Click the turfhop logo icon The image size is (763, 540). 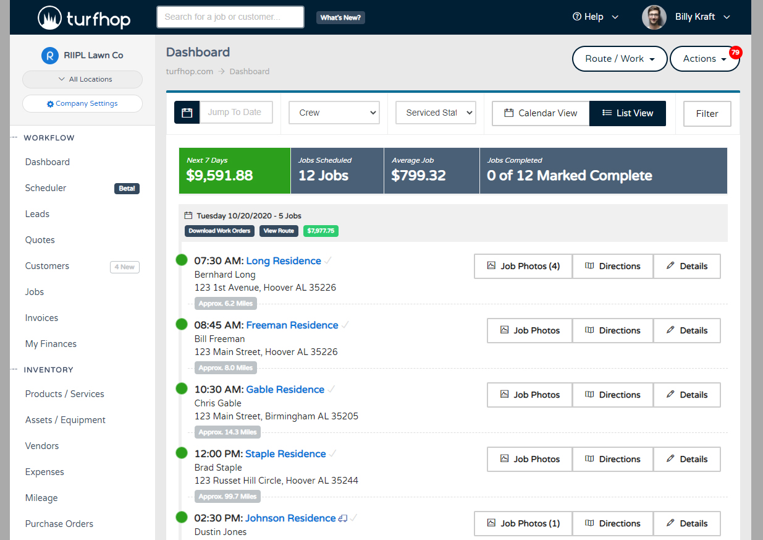(49, 17)
